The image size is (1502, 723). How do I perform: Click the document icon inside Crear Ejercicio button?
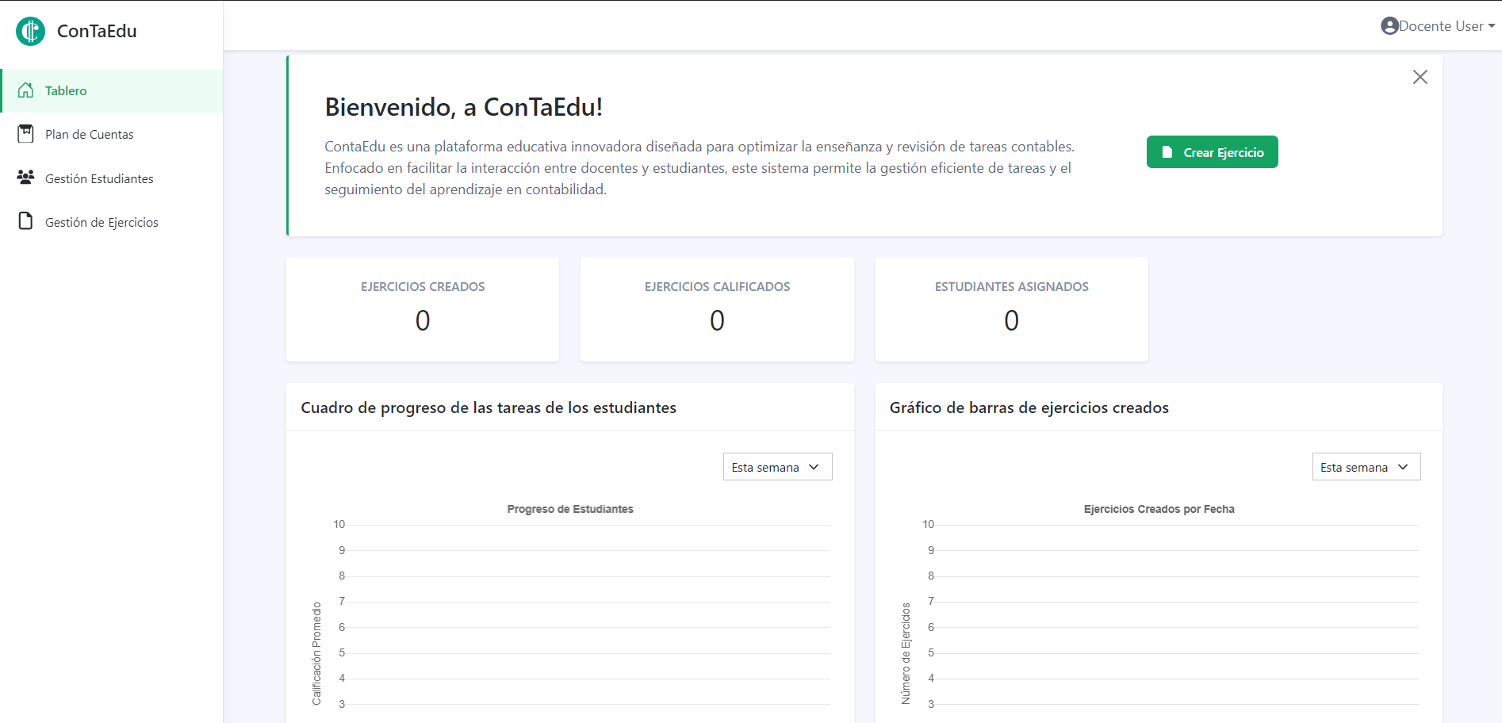1169,151
